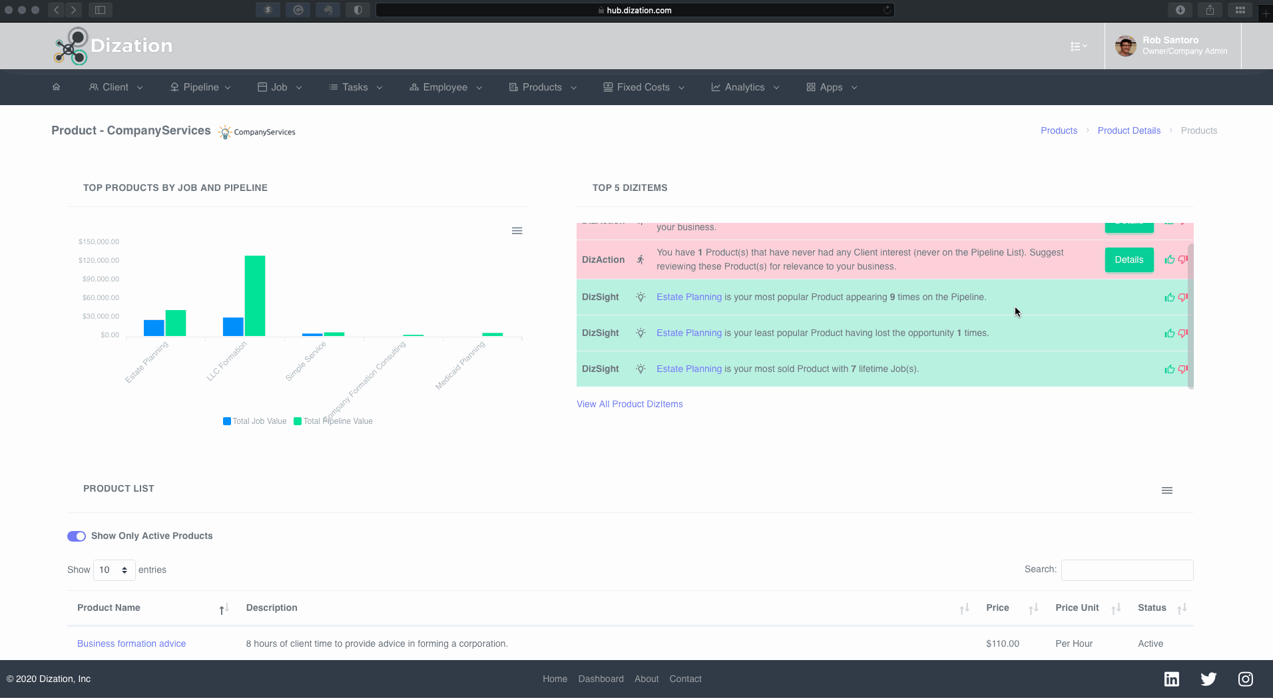The height and width of the screenshot is (698, 1273).
Task: Expand the Analytics menu
Action: click(x=745, y=87)
